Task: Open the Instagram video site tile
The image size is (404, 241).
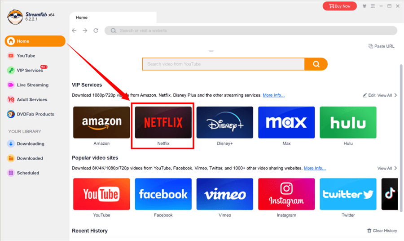Action: tap(286, 194)
